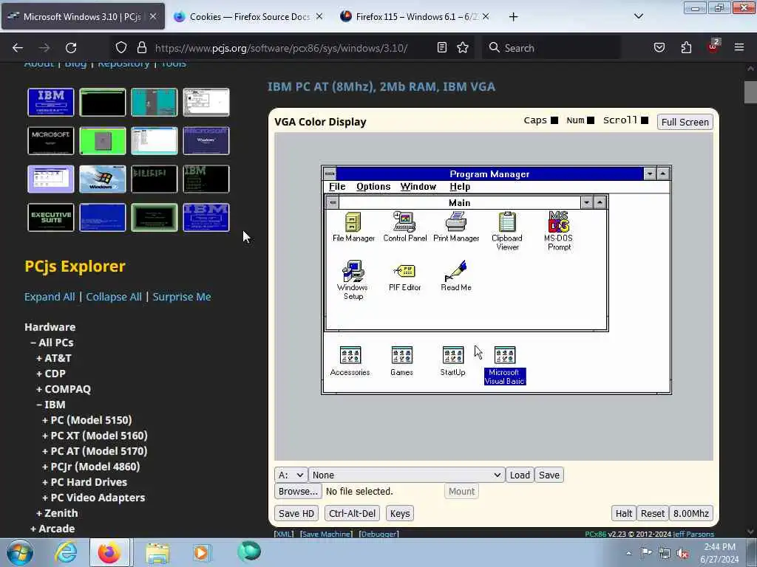
Task: Select the Microsoft Visual Basic group icon
Action: point(504,365)
